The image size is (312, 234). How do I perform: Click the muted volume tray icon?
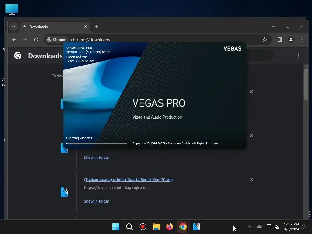tap(277, 227)
